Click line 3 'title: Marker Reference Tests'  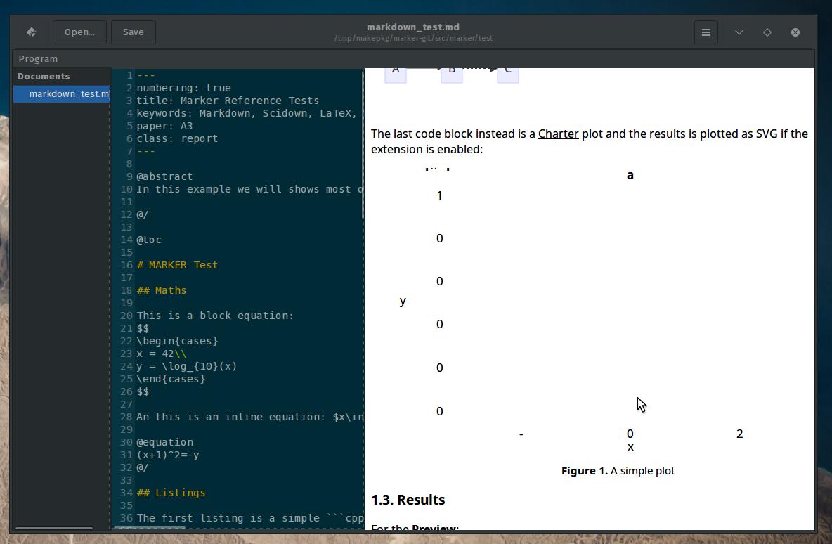pos(228,101)
